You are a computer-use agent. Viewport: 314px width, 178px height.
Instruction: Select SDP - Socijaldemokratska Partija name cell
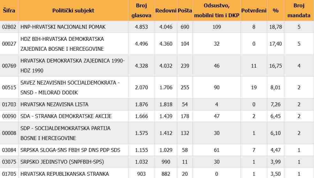point(65,133)
